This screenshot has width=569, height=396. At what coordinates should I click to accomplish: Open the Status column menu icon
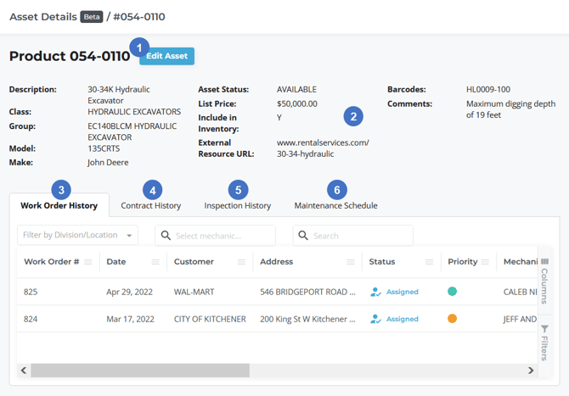pyautogui.click(x=430, y=263)
